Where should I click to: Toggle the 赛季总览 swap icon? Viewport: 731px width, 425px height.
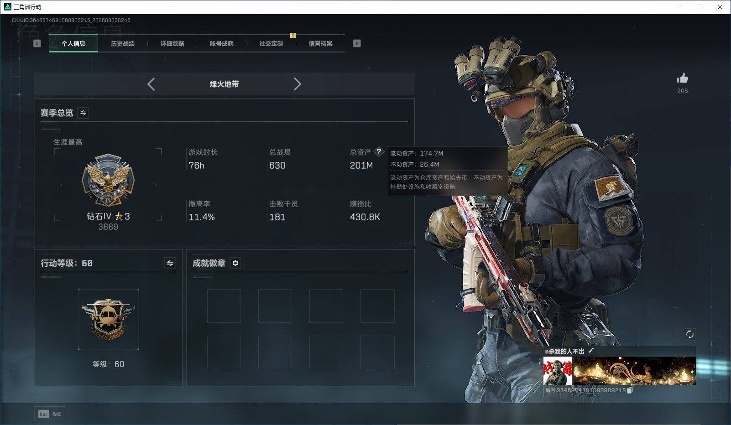coord(84,113)
